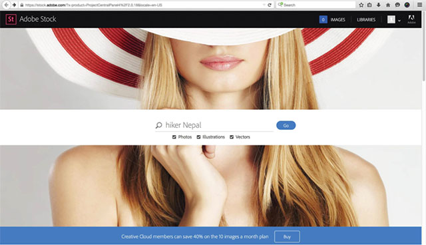Click the Creative Cloud members save 40% text
Screen dimensions: 426x245
pos(195,236)
